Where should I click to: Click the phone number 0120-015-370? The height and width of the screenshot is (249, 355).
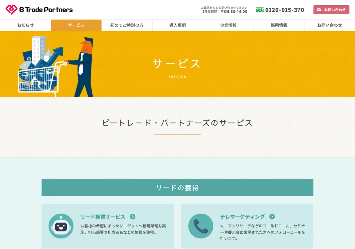285,10
